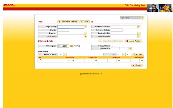
Task: Click the piece Weight input field
Action: pyautogui.click(x=66, y=60)
